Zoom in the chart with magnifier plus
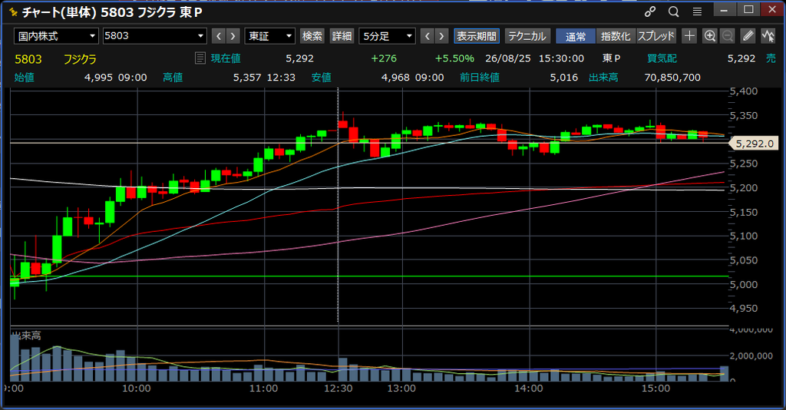Viewport: 786px width, 410px height. point(710,35)
